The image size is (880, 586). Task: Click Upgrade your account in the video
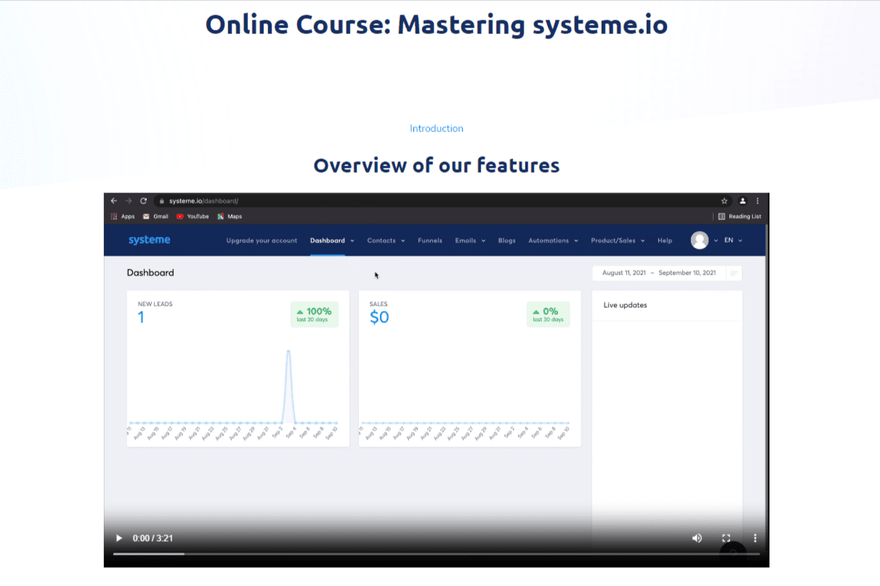point(262,240)
